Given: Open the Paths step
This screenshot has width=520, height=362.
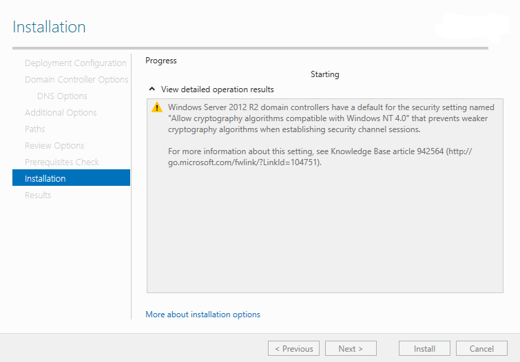Looking at the screenshot, I should [x=35, y=129].
